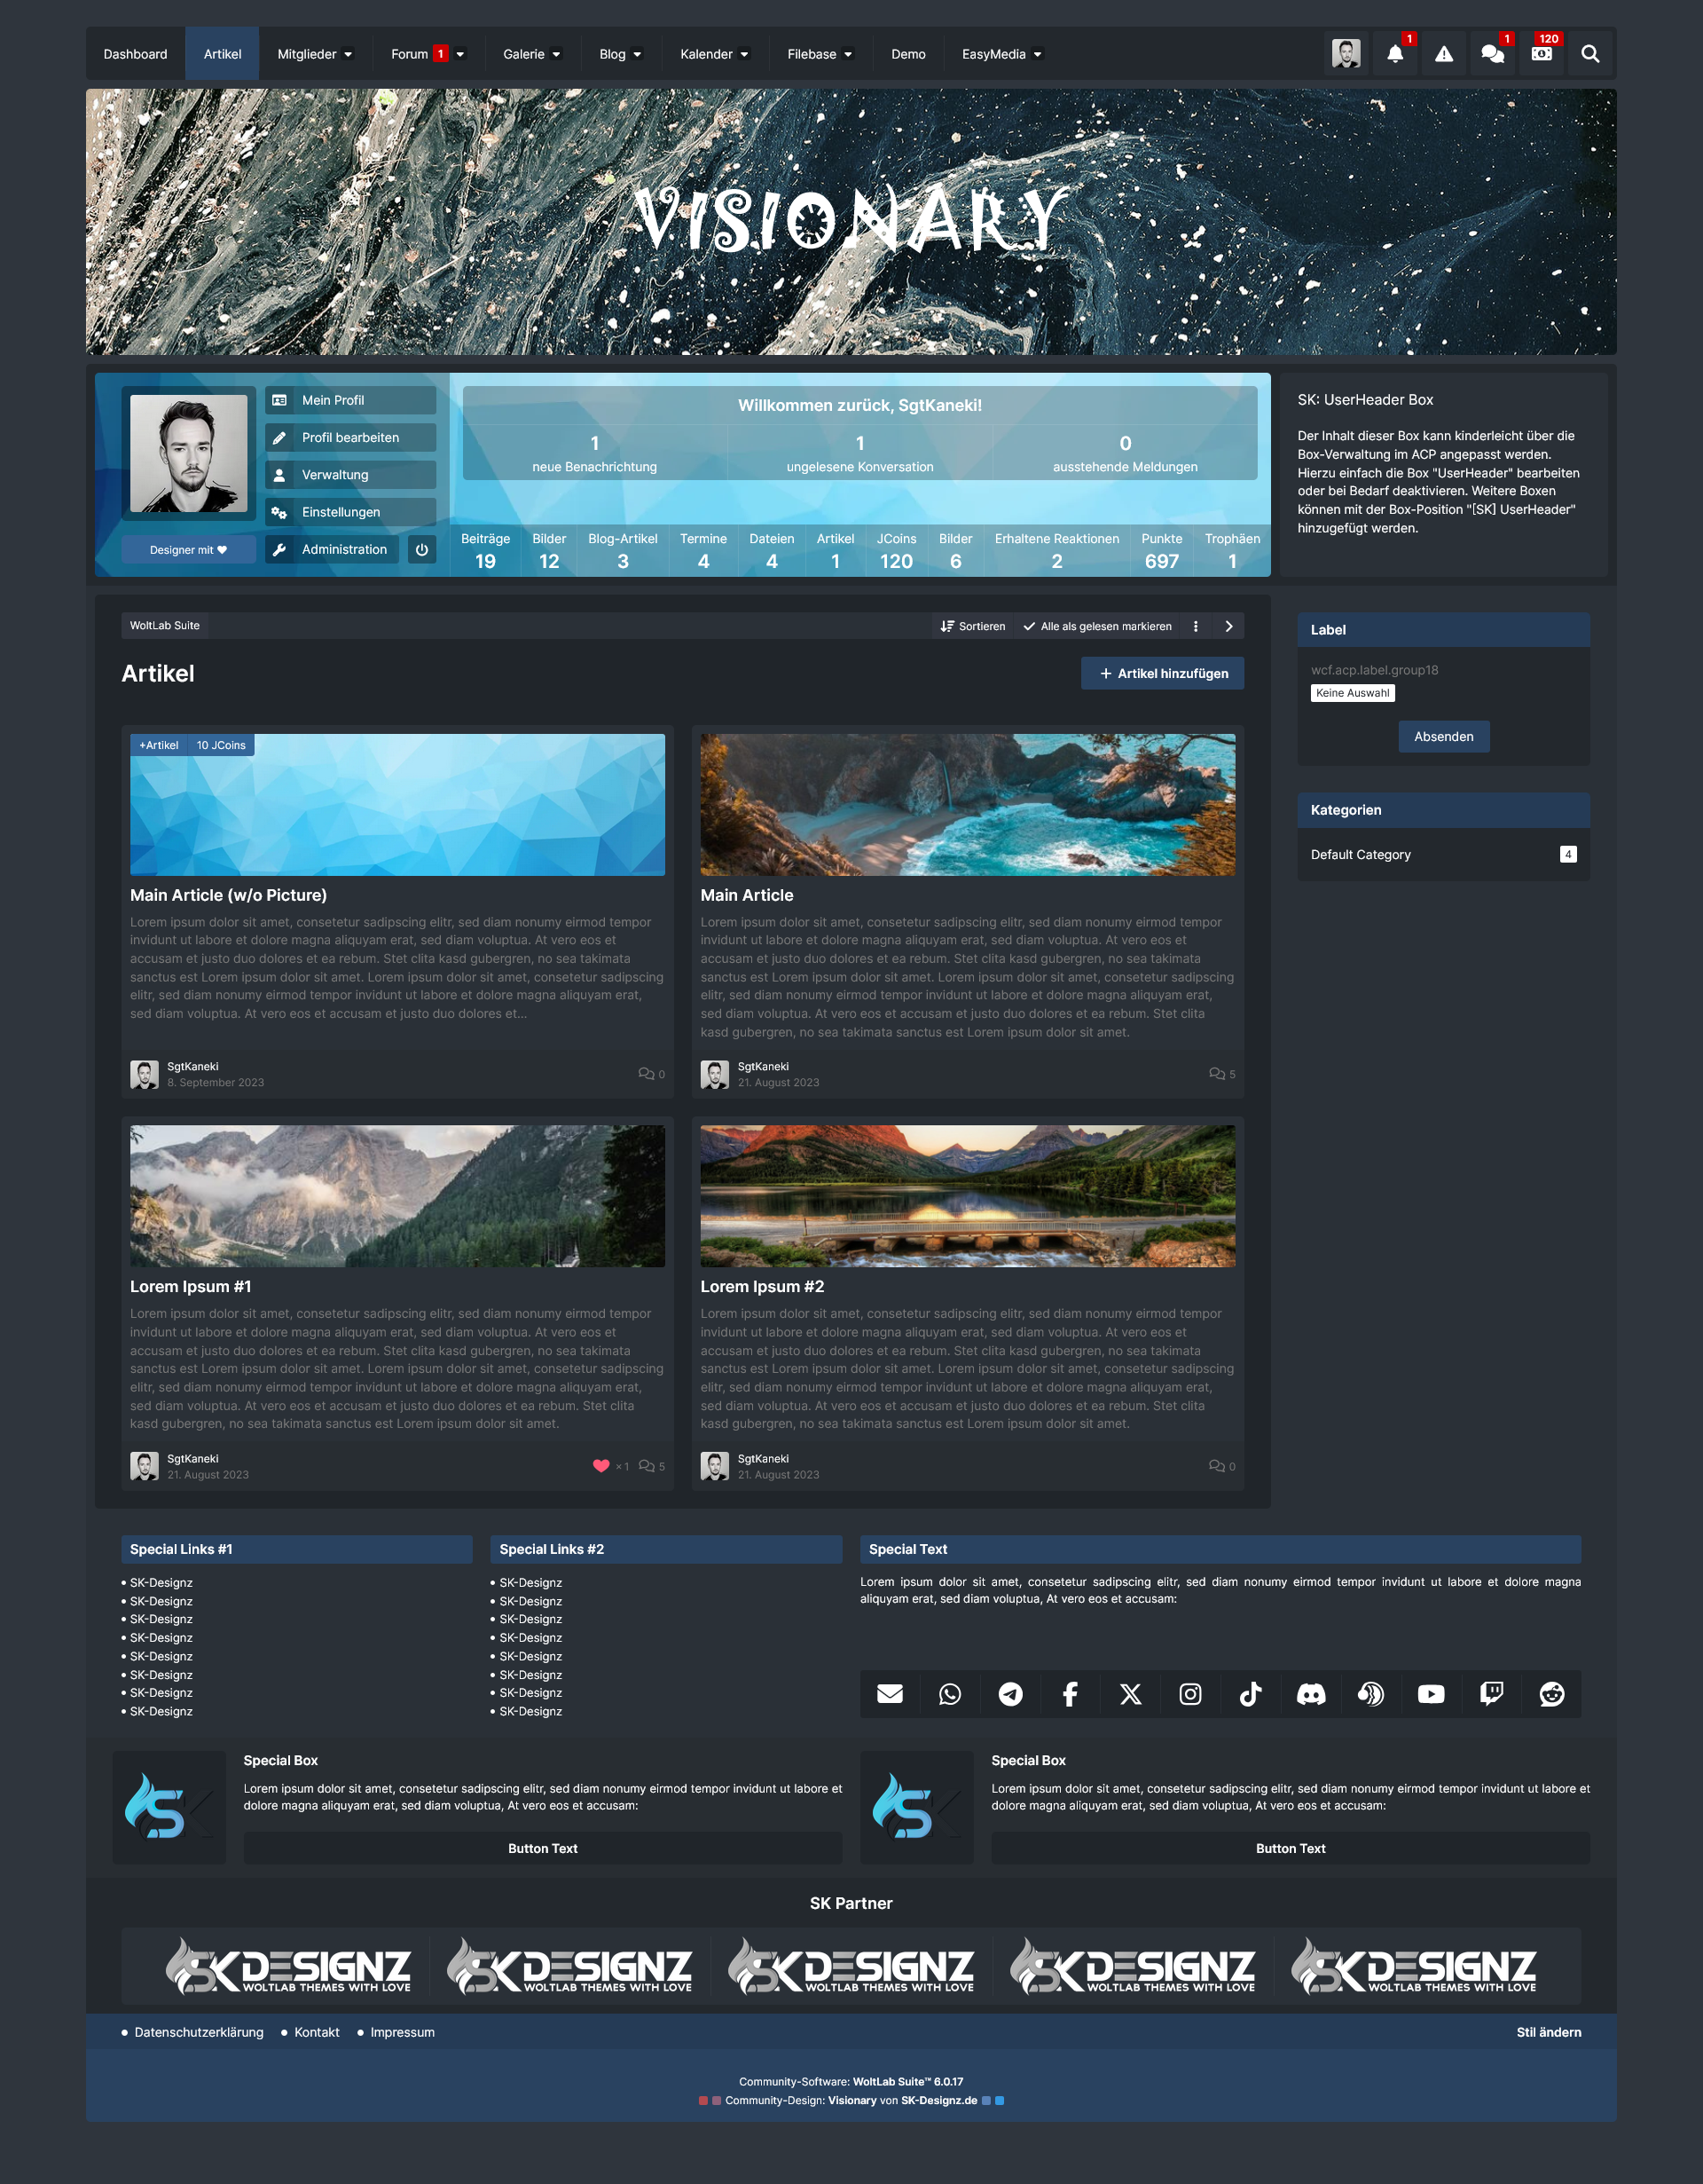Click the JCoins money icon in header
The height and width of the screenshot is (2184, 1703).
(x=1541, y=54)
